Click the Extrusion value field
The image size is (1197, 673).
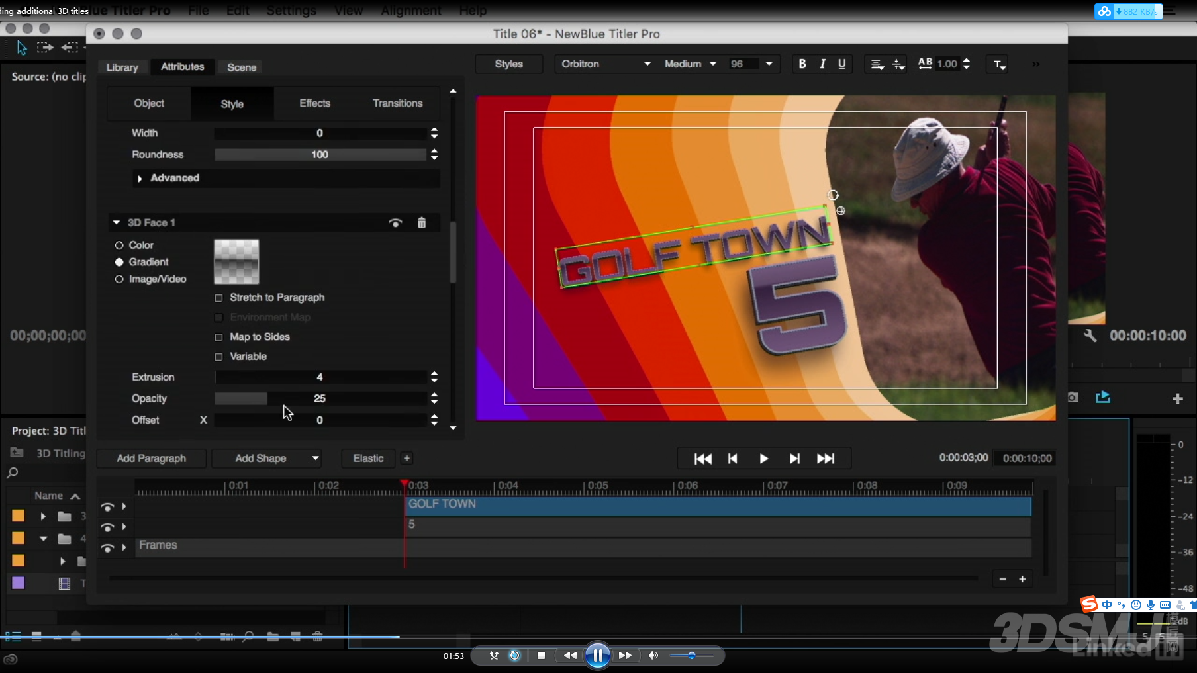[x=320, y=377]
